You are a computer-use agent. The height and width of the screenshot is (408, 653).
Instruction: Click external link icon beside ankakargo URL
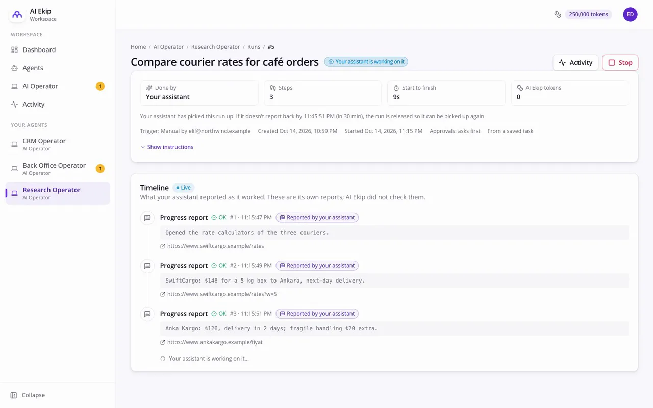(x=163, y=342)
